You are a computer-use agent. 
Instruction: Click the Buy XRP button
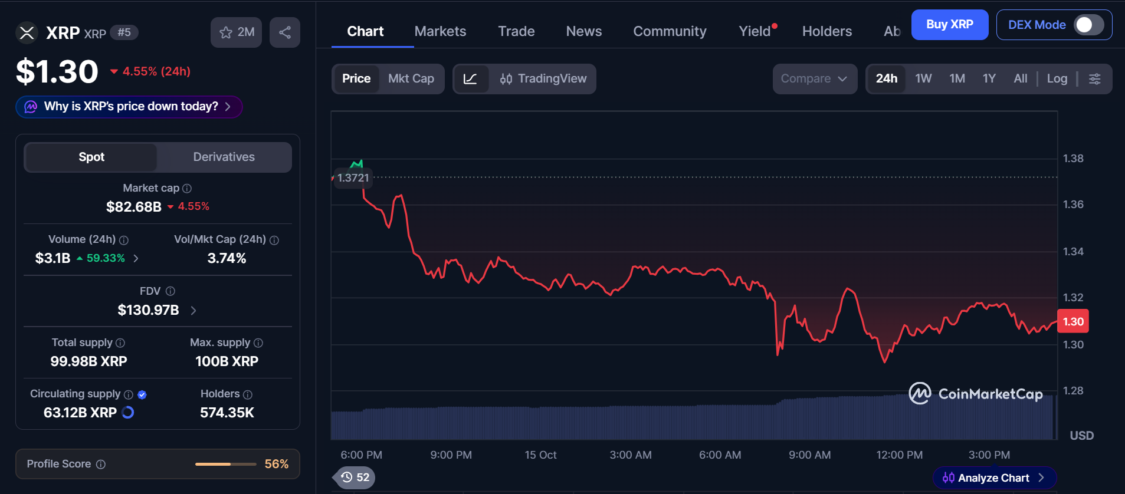click(x=950, y=25)
